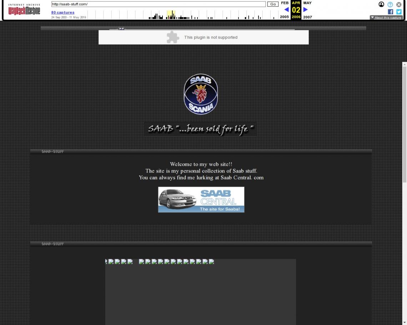
Task: Click the last broken image icon in row
Action: 211,262
